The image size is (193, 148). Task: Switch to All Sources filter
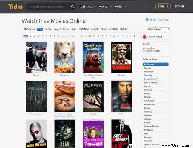tap(29, 29)
